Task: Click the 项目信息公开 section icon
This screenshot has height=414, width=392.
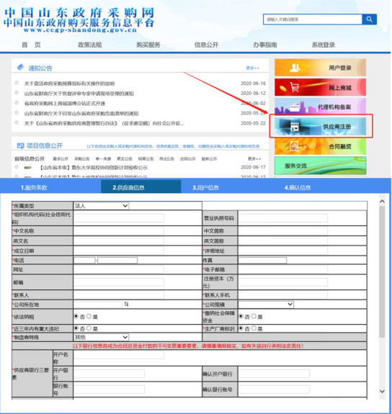Action: (x=20, y=145)
